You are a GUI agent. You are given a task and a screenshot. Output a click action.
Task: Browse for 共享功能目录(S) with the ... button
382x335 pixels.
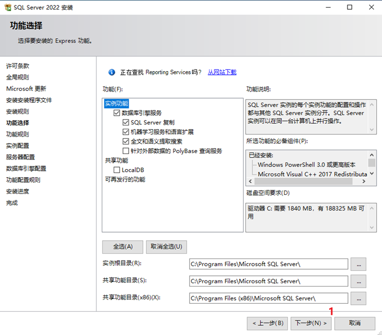coord(358,282)
